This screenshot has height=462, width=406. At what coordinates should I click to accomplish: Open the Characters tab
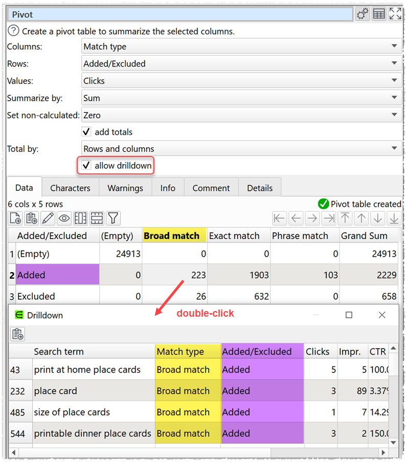70,188
